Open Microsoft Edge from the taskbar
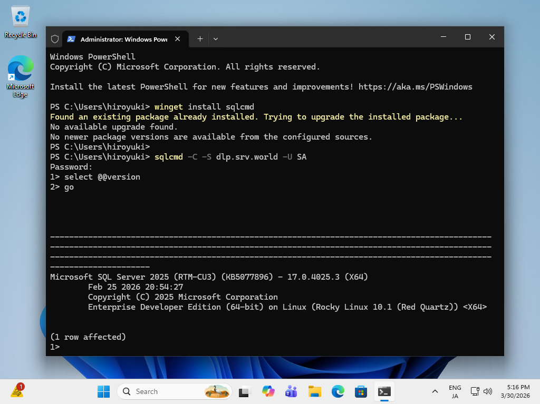The height and width of the screenshot is (404, 540). 338,391
